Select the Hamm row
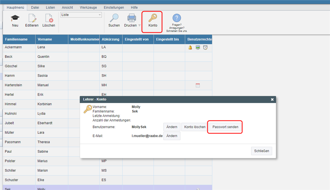 pos(107,75)
